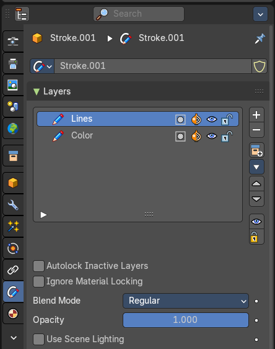
Task: Open the Blend Mode dropdown
Action: pyautogui.click(x=186, y=301)
